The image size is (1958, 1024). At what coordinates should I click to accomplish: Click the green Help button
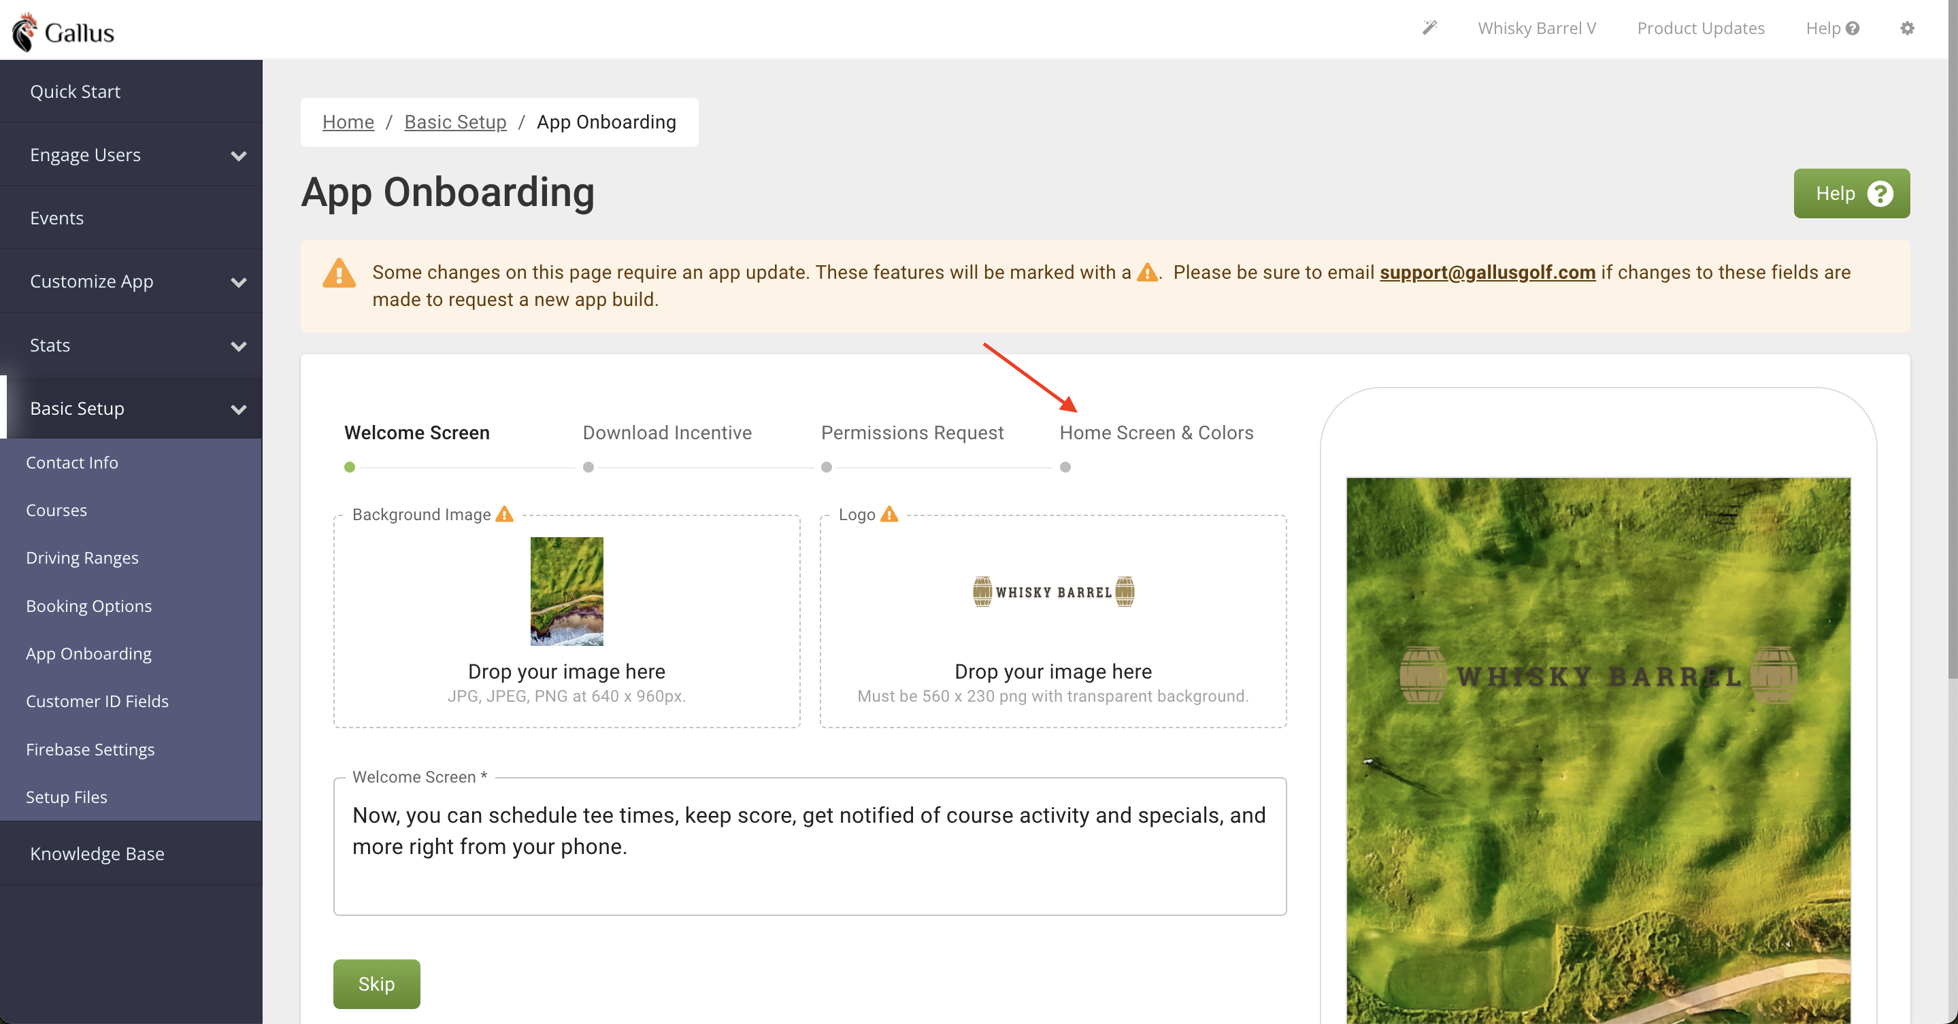[1852, 194]
